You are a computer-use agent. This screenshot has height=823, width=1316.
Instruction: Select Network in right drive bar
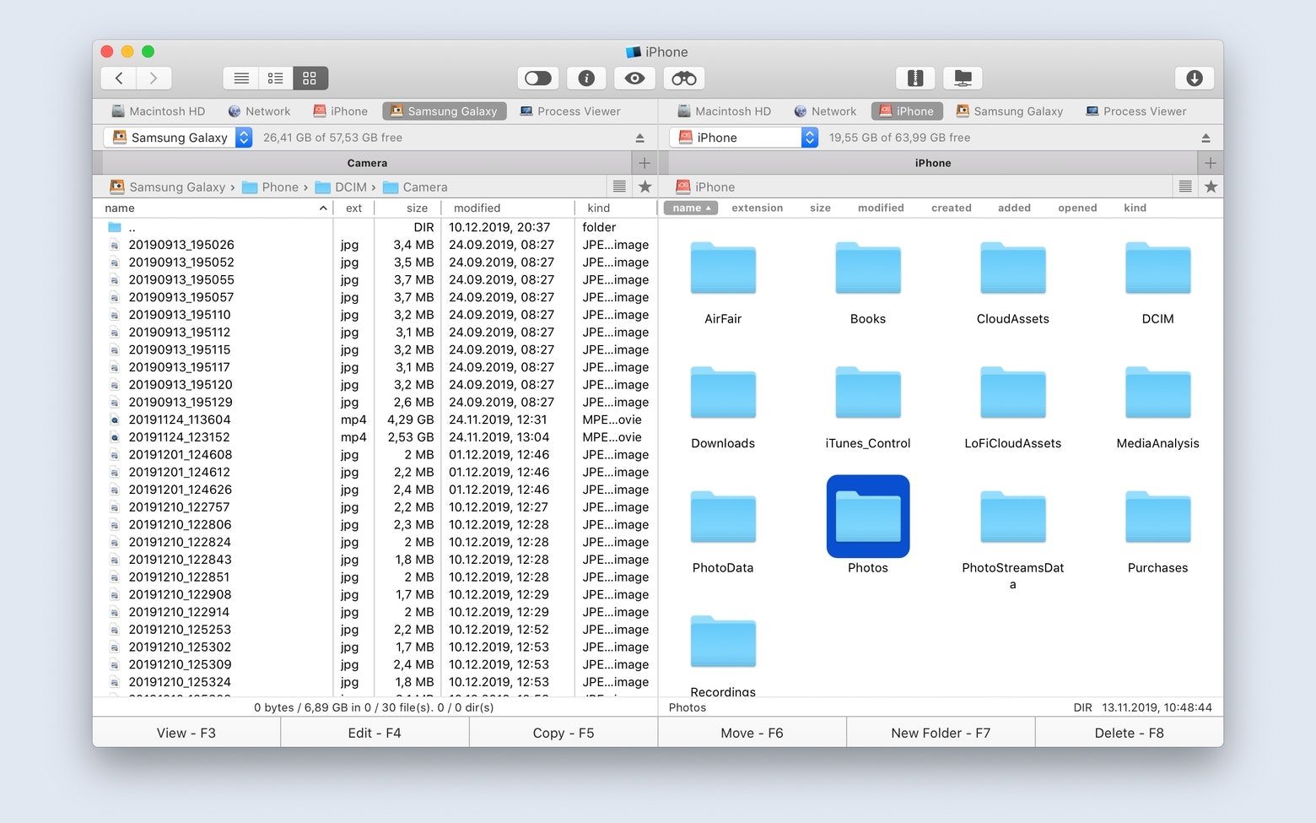pyautogui.click(x=826, y=111)
